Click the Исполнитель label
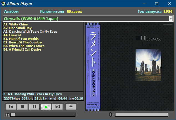 (52, 12)
